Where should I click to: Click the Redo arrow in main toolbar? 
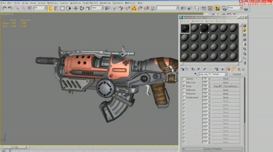click(x=10, y=8)
